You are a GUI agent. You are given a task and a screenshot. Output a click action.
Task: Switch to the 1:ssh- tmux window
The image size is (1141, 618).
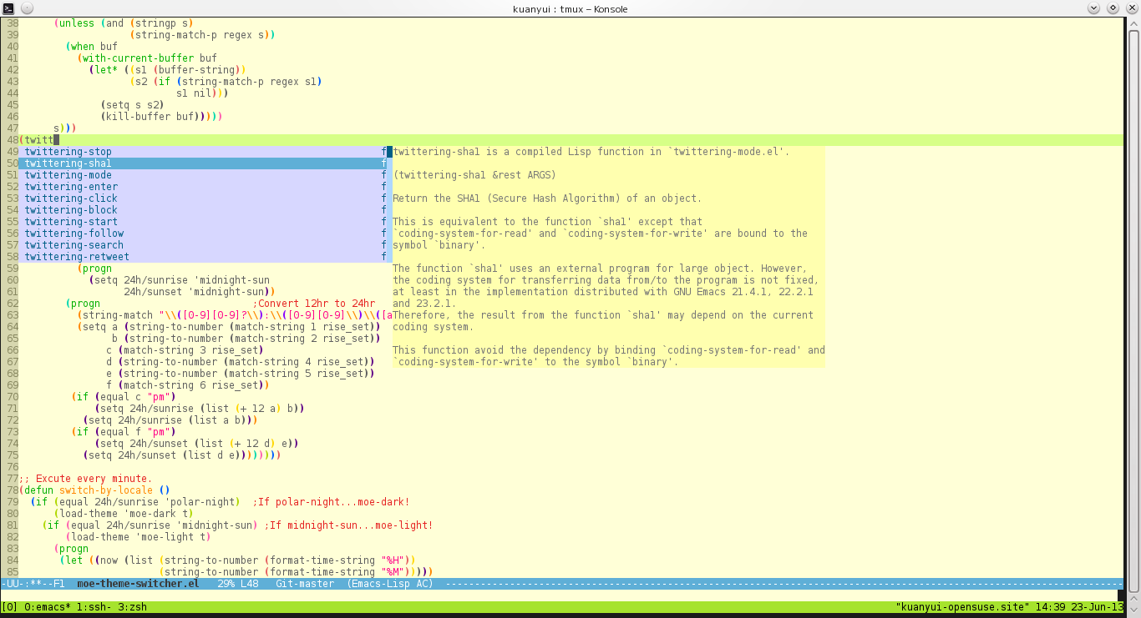point(94,607)
